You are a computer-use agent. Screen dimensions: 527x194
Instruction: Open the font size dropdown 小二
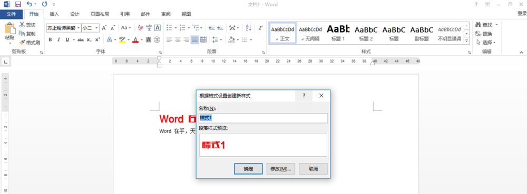click(97, 28)
